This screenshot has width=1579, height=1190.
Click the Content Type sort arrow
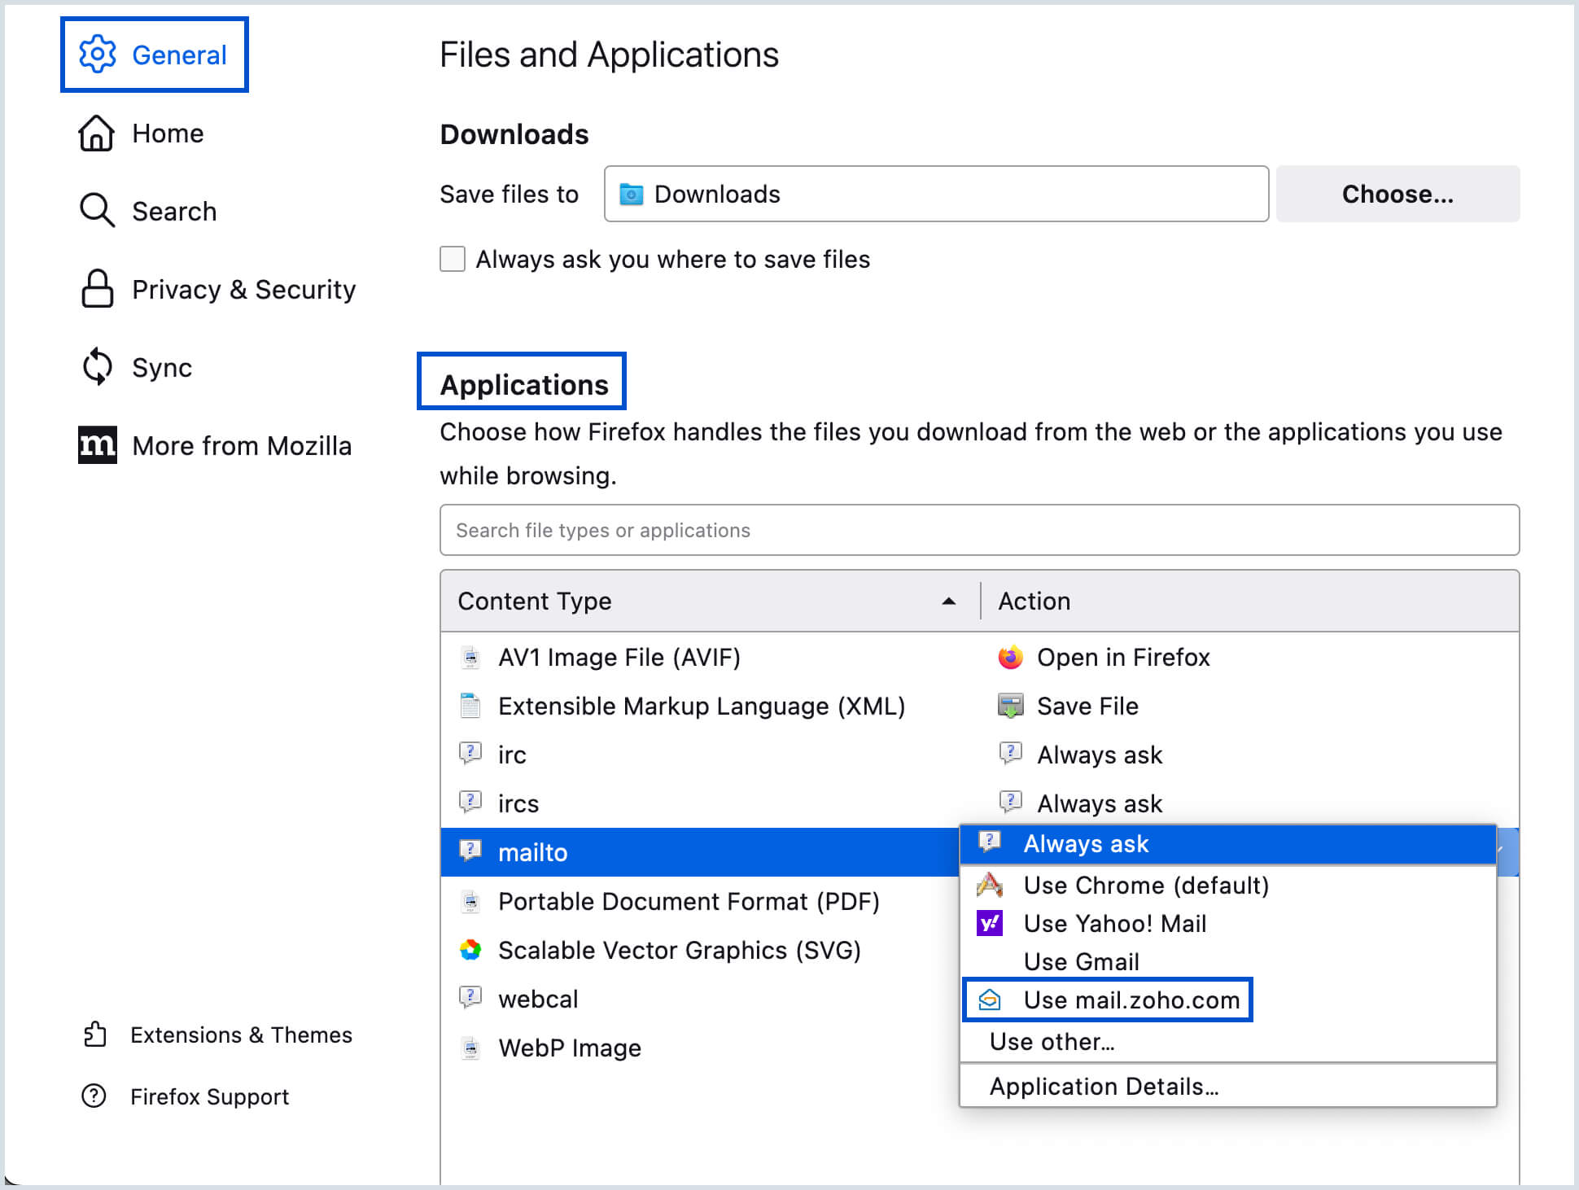[x=949, y=602]
